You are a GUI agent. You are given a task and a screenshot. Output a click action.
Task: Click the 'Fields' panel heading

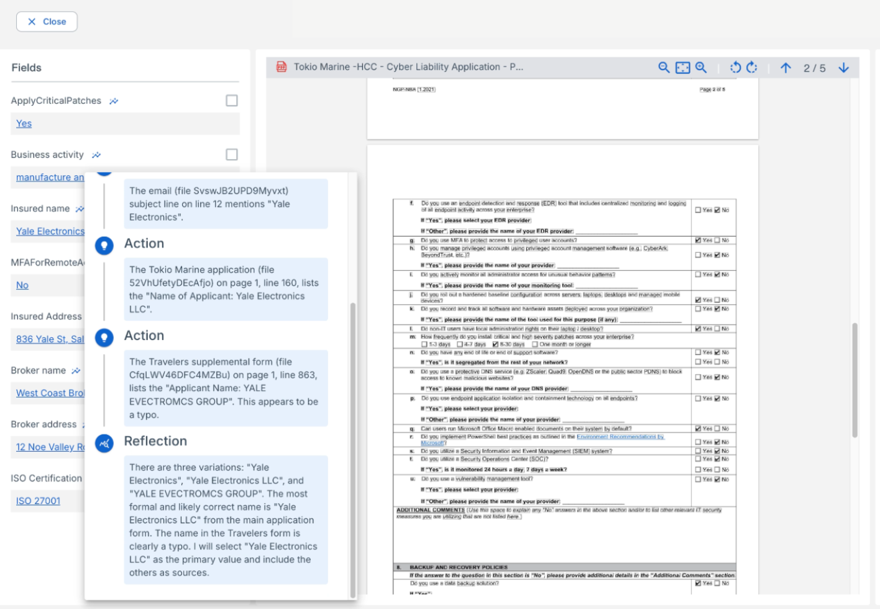click(26, 68)
